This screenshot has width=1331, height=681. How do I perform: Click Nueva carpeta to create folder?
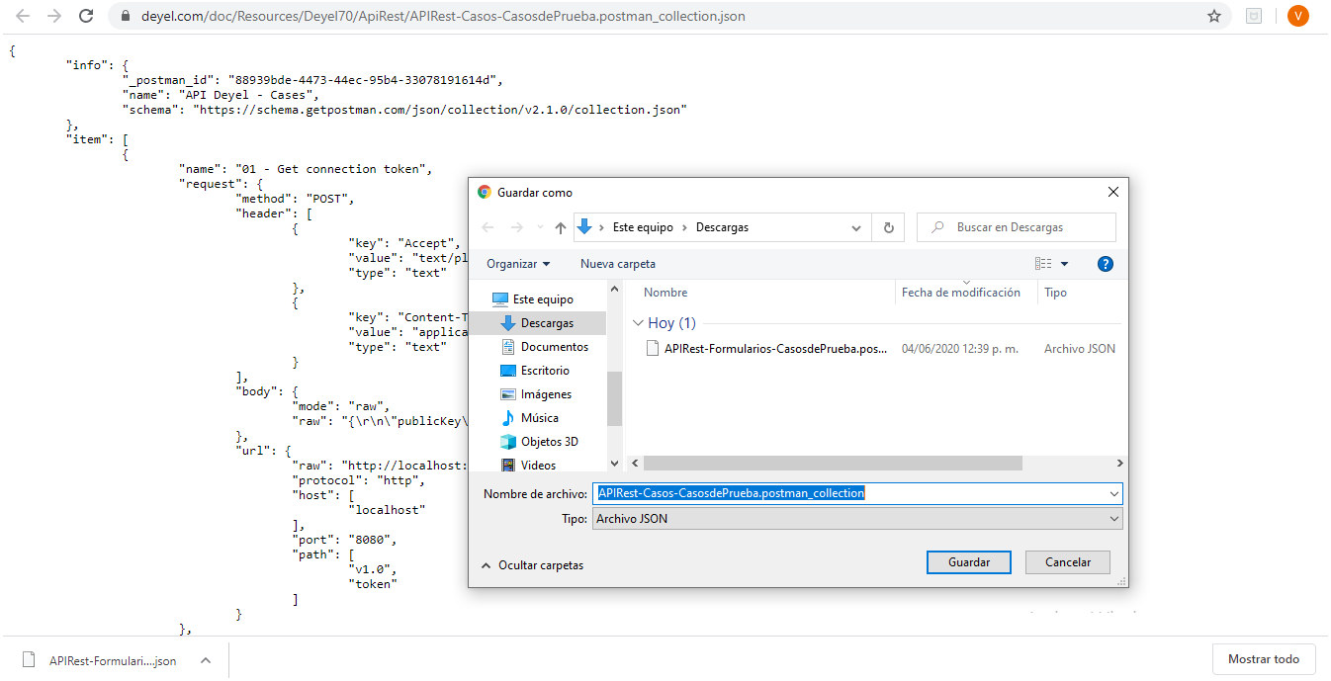tap(618, 264)
